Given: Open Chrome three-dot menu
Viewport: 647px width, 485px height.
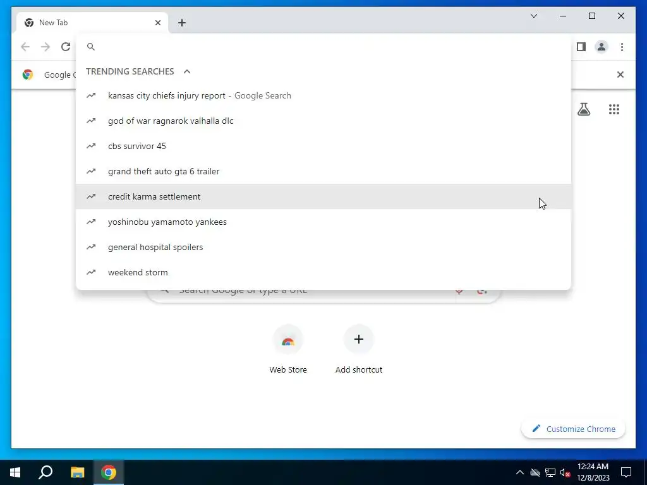Looking at the screenshot, I should click(x=622, y=47).
